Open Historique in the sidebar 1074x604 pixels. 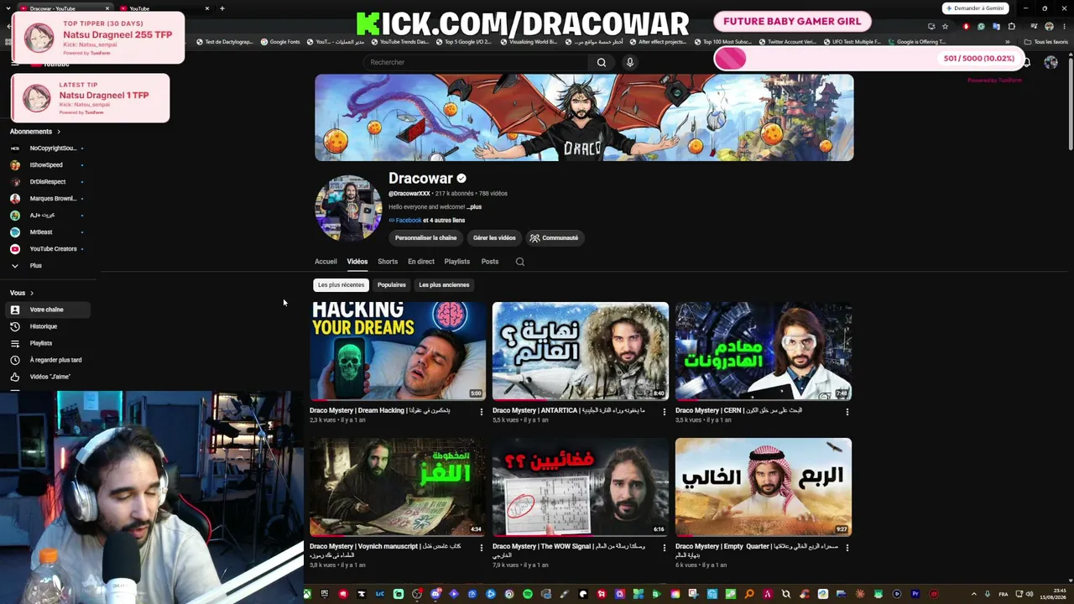[47, 326]
